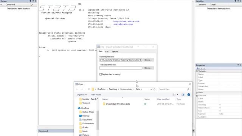Open the stata@stata.com email link
The height and width of the screenshot is (136, 242).
pos(123,24)
